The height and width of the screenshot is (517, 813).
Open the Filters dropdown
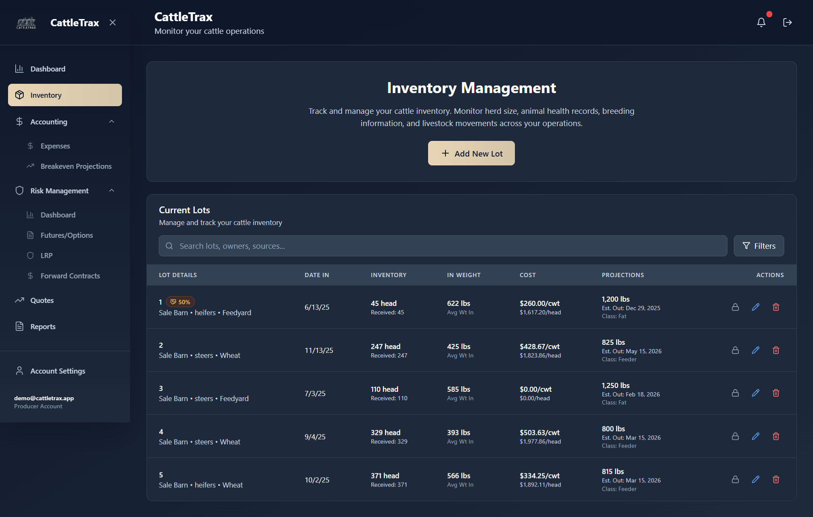[x=759, y=246]
